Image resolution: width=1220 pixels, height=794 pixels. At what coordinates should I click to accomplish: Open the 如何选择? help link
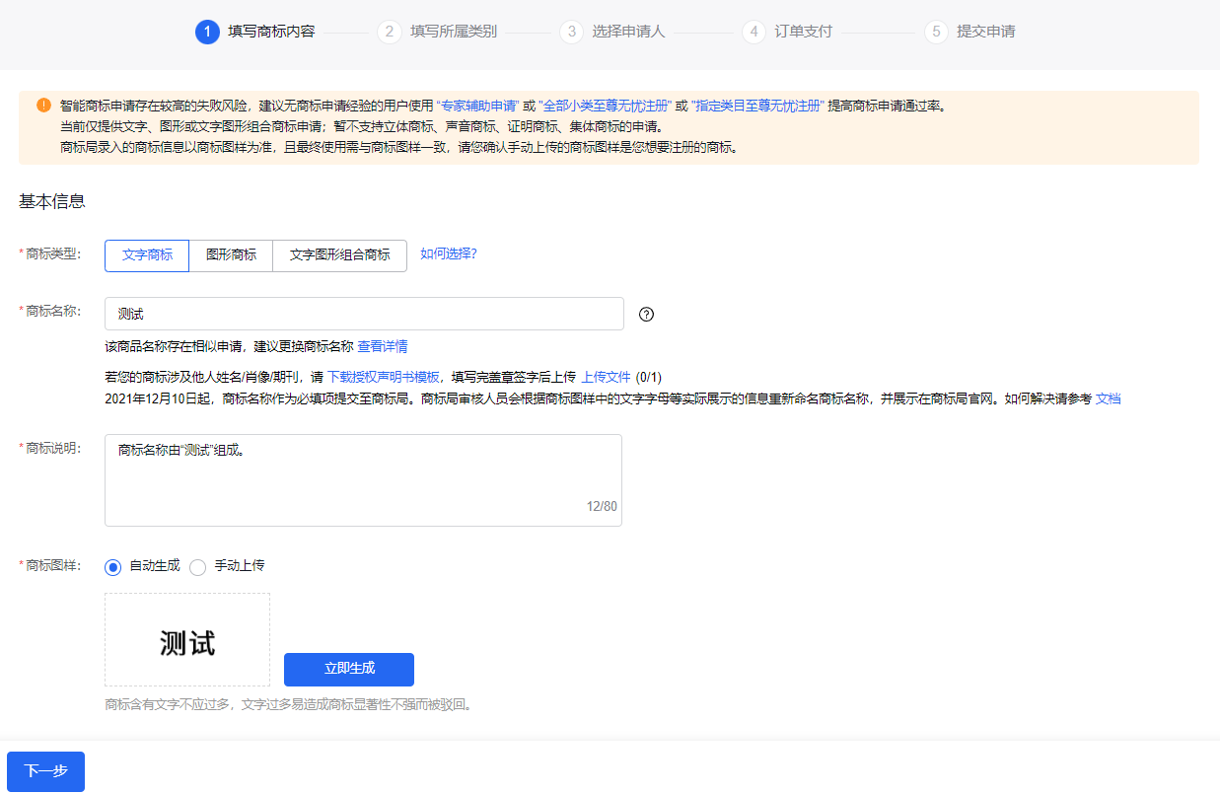[449, 253]
